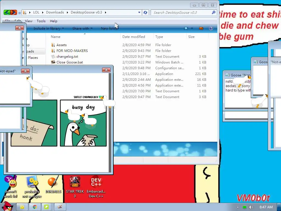This screenshot has width=281, height=211.
Task: Open the Yahoo 'doesn't work lol' desktop icon
Action: pos(11,187)
